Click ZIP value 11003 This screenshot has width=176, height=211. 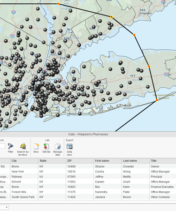71,182
